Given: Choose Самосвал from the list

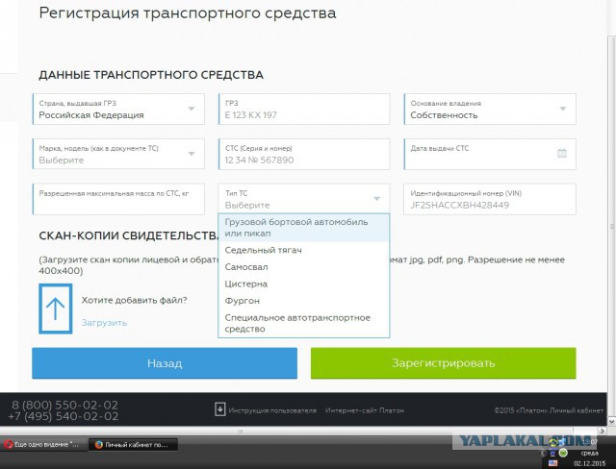Looking at the screenshot, I should coord(304,267).
